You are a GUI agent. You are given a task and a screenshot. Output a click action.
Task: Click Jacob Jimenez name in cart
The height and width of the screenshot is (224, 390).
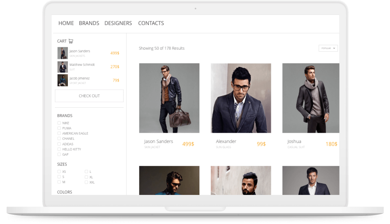pyautogui.click(x=80, y=78)
